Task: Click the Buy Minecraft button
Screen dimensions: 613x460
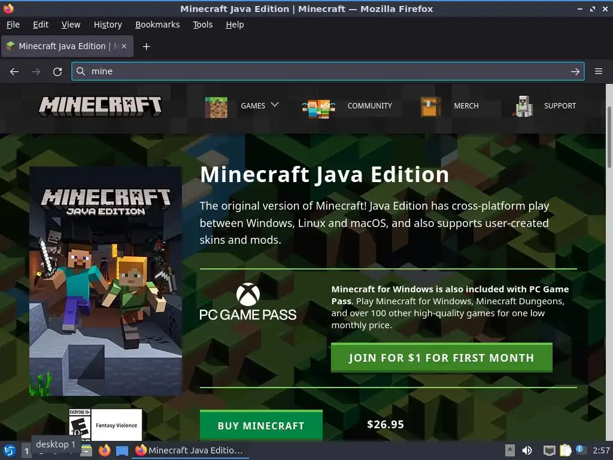Action: 261,426
